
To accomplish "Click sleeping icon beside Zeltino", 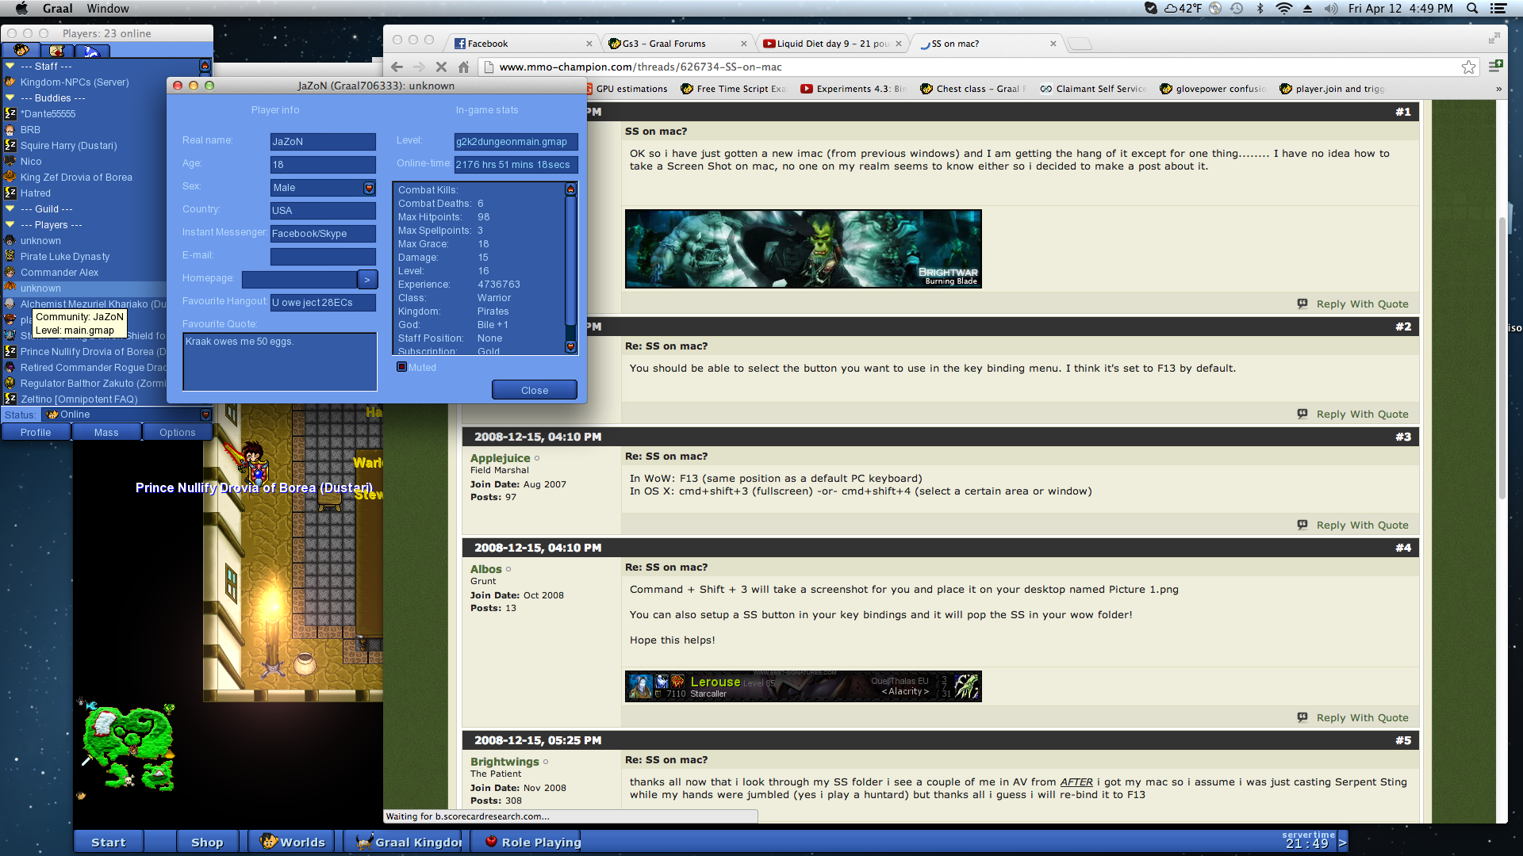I will [10, 399].
